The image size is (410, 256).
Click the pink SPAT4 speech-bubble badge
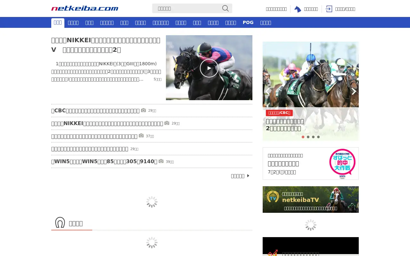pyautogui.click(x=342, y=164)
